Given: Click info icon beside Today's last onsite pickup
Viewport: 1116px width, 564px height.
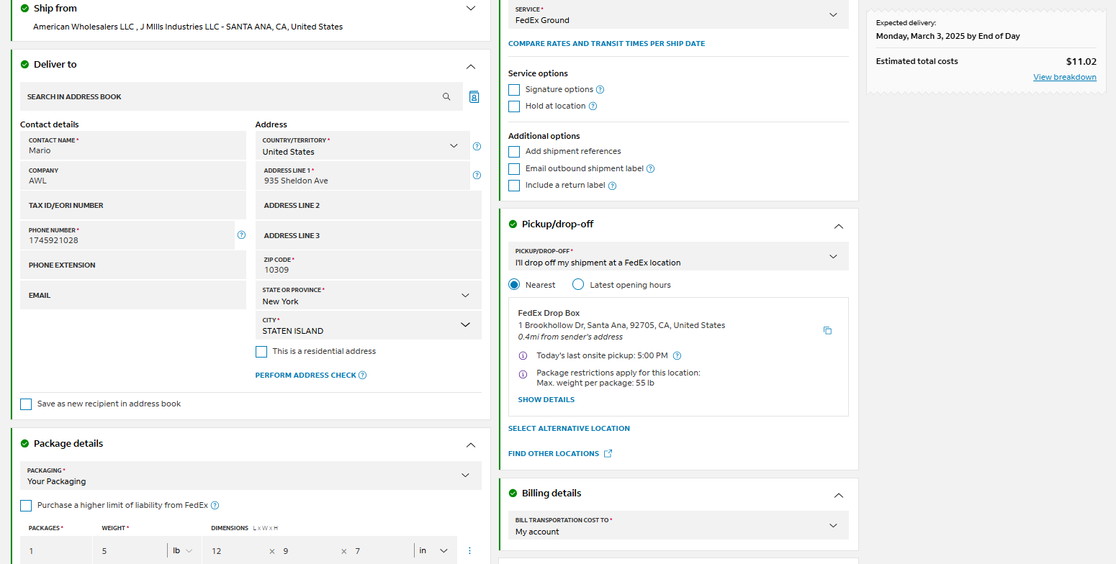Looking at the screenshot, I should [523, 355].
